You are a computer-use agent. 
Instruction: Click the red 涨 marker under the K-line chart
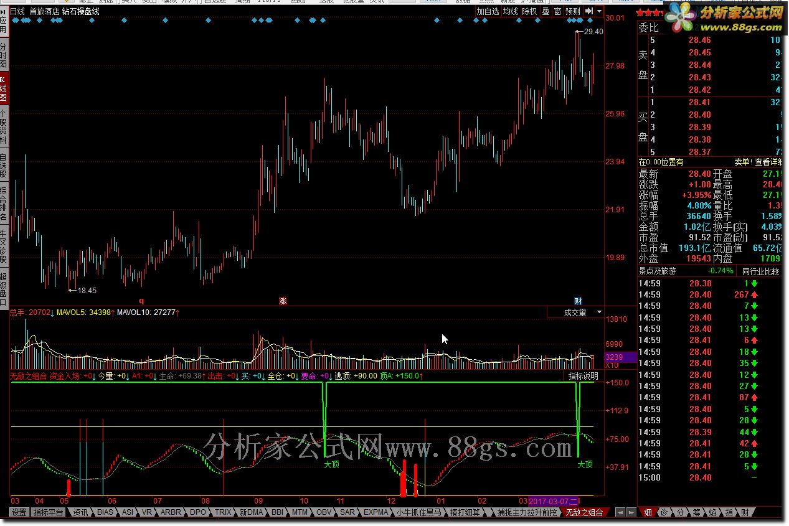(x=283, y=301)
